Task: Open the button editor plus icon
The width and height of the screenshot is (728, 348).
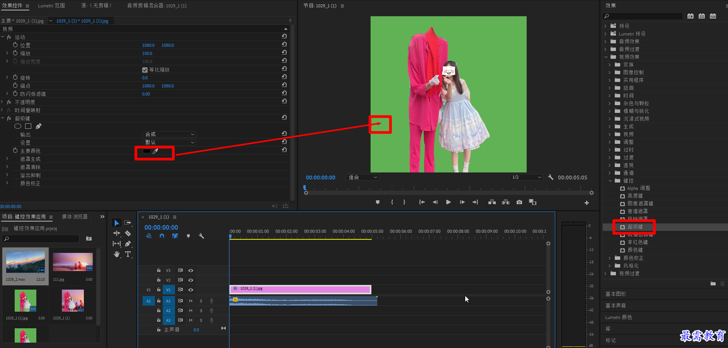Action: coord(587,203)
